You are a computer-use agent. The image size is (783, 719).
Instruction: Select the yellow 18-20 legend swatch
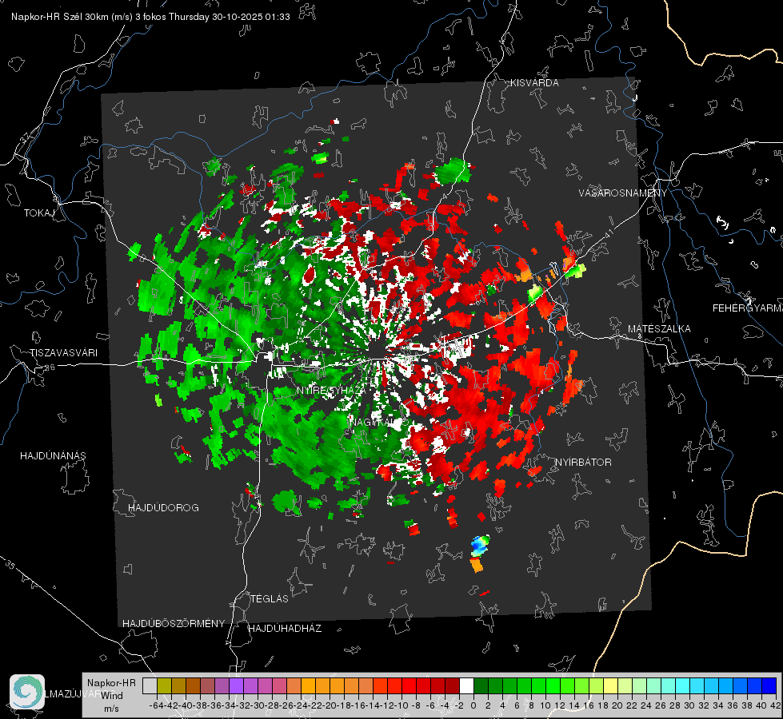point(610,685)
